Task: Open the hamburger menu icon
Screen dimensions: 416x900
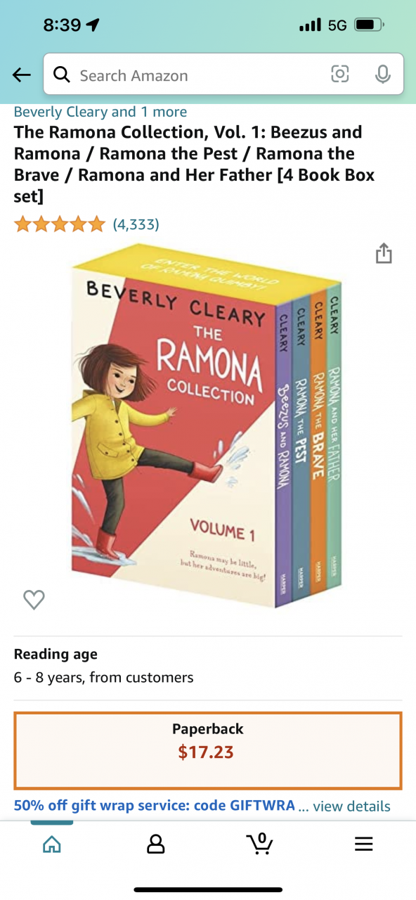Action: [363, 844]
